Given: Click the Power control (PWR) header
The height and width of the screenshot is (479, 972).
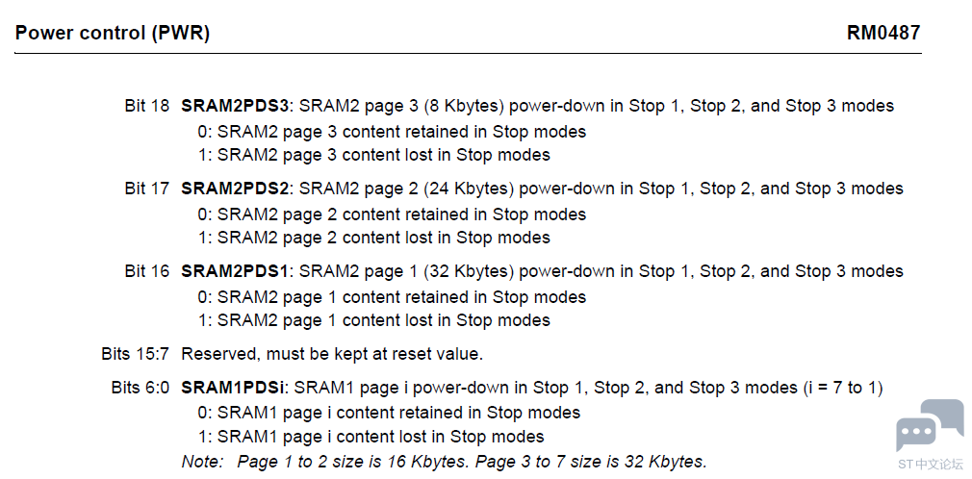Looking at the screenshot, I should [x=113, y=33].
